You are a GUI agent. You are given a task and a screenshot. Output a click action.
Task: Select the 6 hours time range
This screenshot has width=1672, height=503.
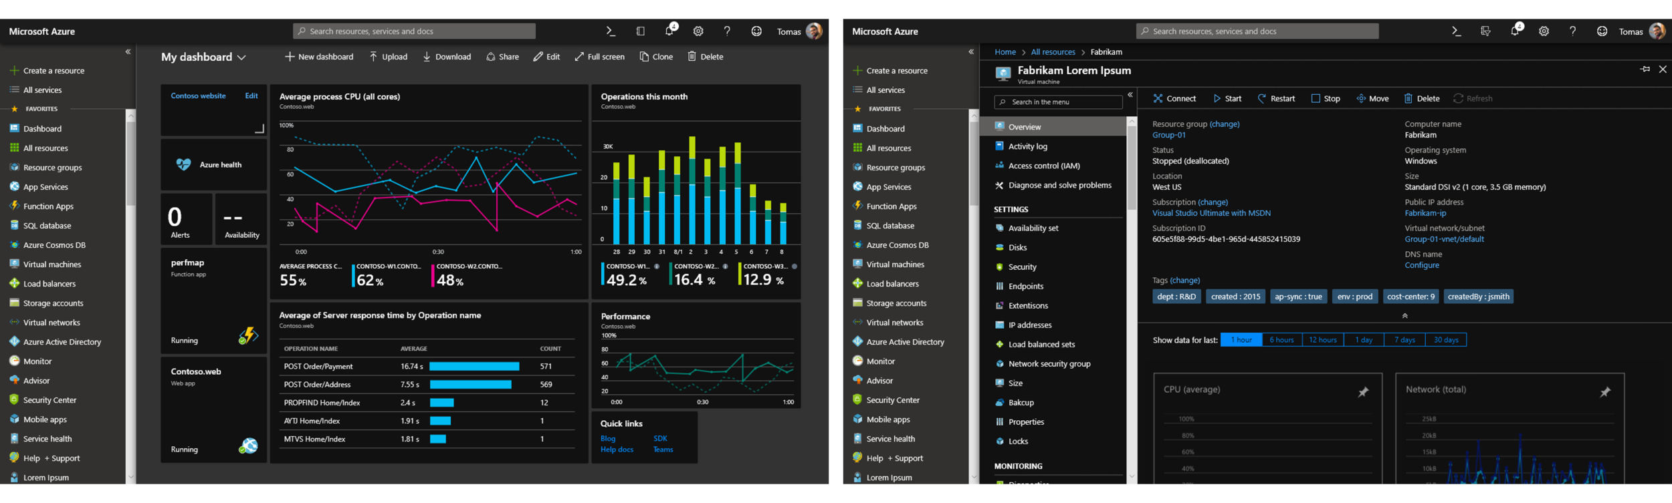tap(1281, 340)
